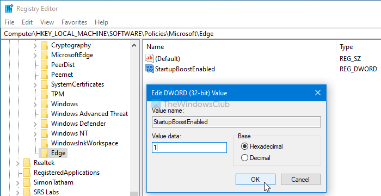The height and width of the screenshot is (196, 381).
Task: Select the StartupBoostEnabled DWORD value icon
Action: 150,69
